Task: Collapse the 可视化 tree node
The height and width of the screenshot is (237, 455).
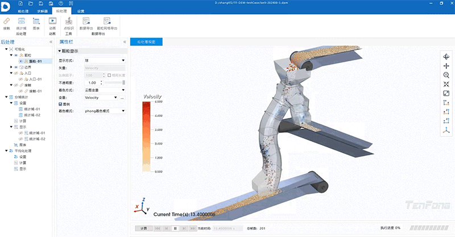Action: pyautogui.click(x=6, y=49)
